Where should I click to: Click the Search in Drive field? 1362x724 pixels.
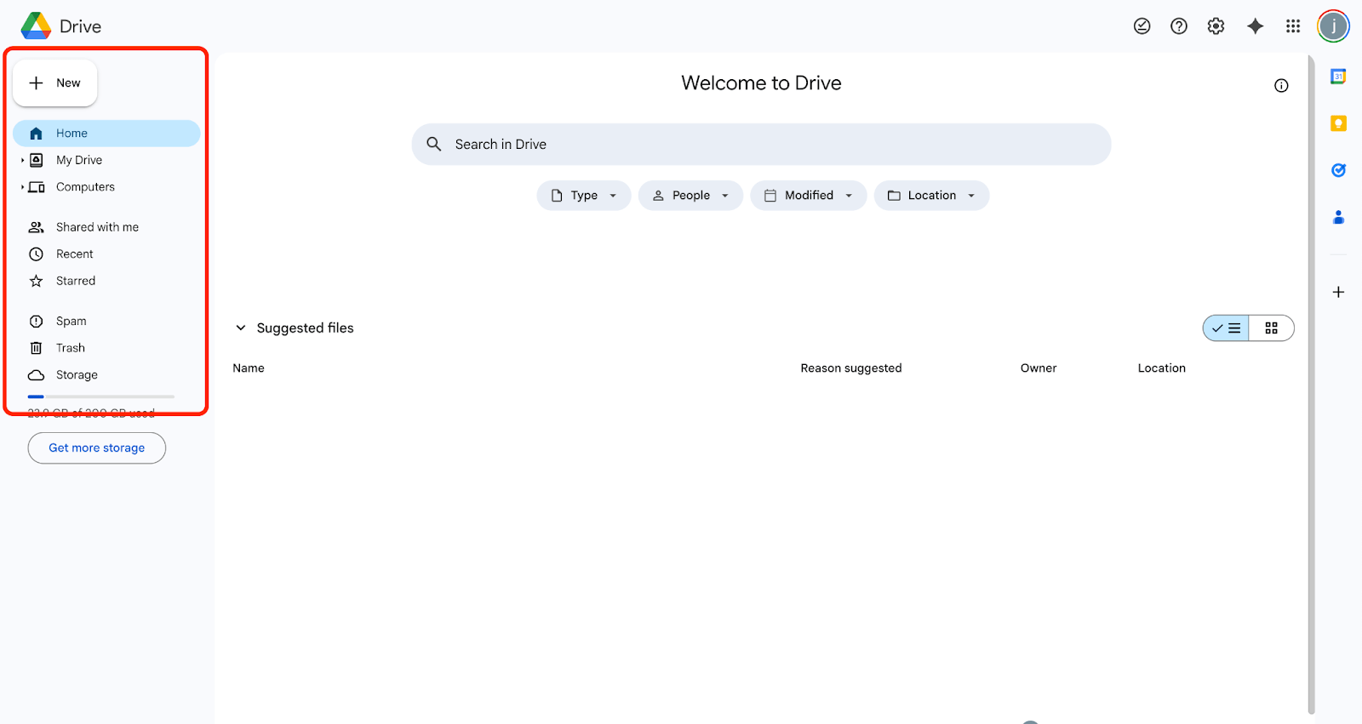click(x=762, y=144)
